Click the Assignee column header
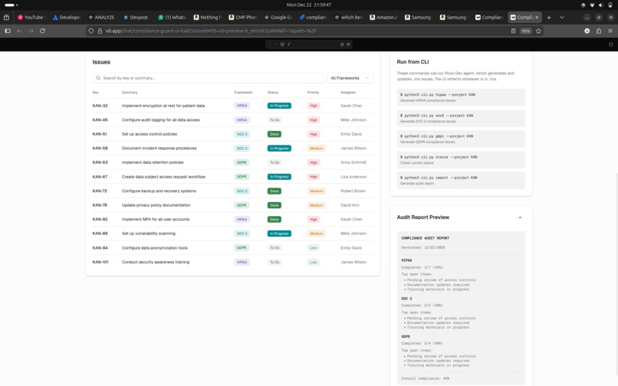The width and height of the screenshot is (618, 386). tap(348, 92)
